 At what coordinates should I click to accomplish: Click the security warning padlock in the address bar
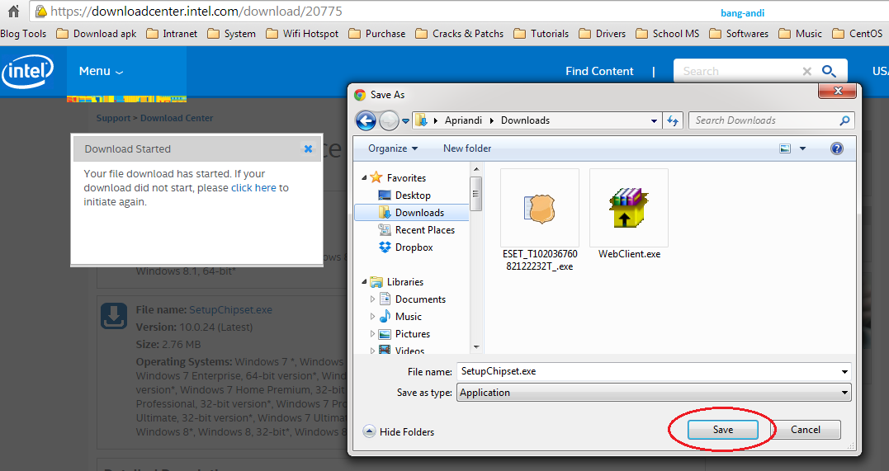pos(40,11)
